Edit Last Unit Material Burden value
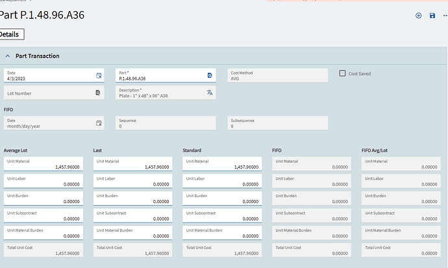 tap(133, 233)
